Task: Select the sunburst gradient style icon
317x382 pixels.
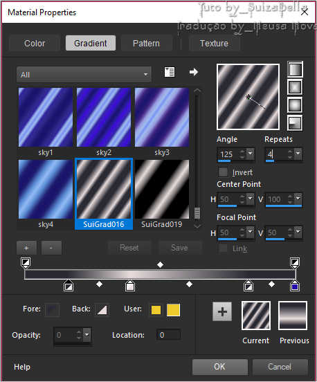Action: pos(295,105)
